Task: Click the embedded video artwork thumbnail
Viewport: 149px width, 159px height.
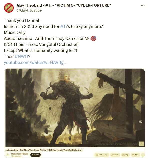Action: [75, 108]
